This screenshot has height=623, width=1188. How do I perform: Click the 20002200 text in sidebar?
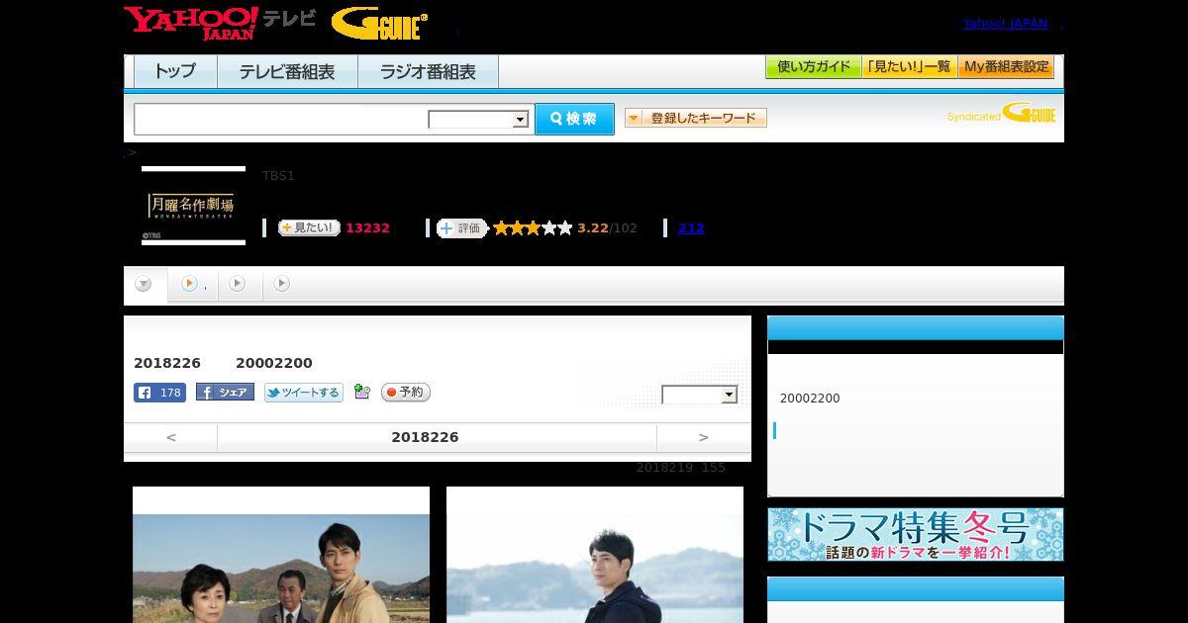(810, 399)
